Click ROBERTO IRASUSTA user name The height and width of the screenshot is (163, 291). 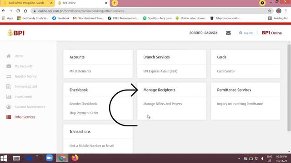pyautogui.click(x=203, y=33)
